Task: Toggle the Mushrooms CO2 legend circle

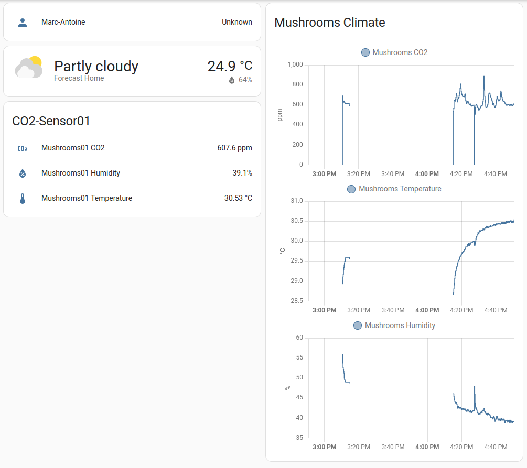Action: click(x=365, y=52)
